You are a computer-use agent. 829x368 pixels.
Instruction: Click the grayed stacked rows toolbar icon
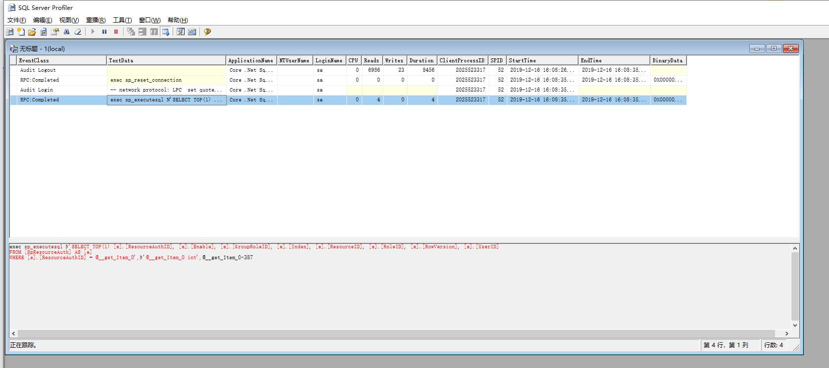143,32
